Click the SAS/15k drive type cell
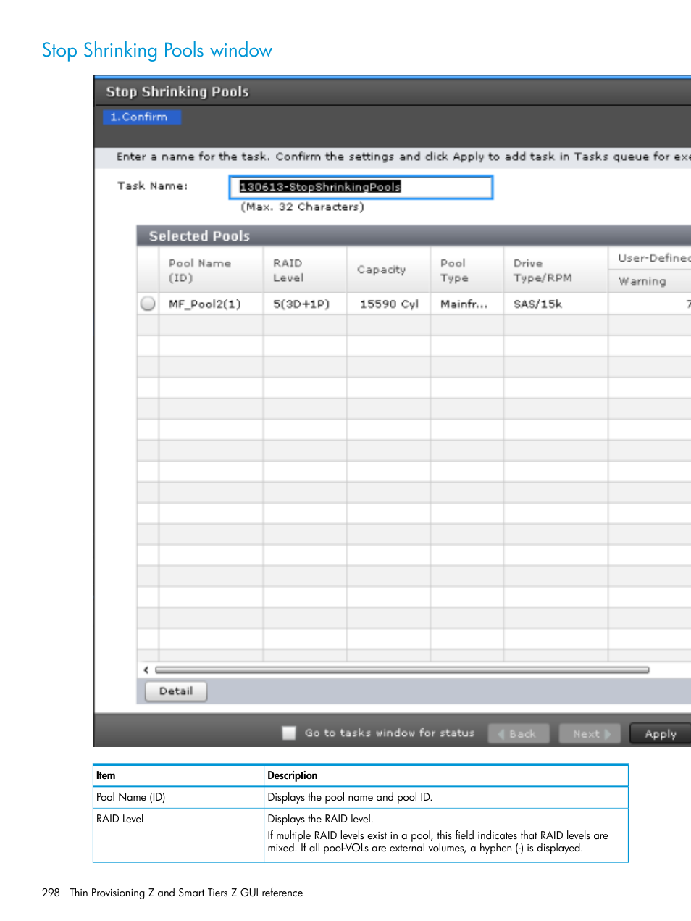The height and width of the screenshot is (921, 691). (556, 304)
